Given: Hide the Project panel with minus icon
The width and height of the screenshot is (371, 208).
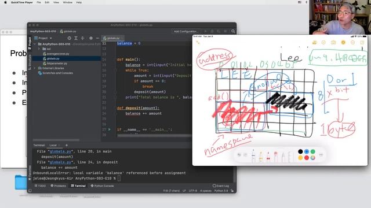Looking at the screenshot, I should 97,38.
